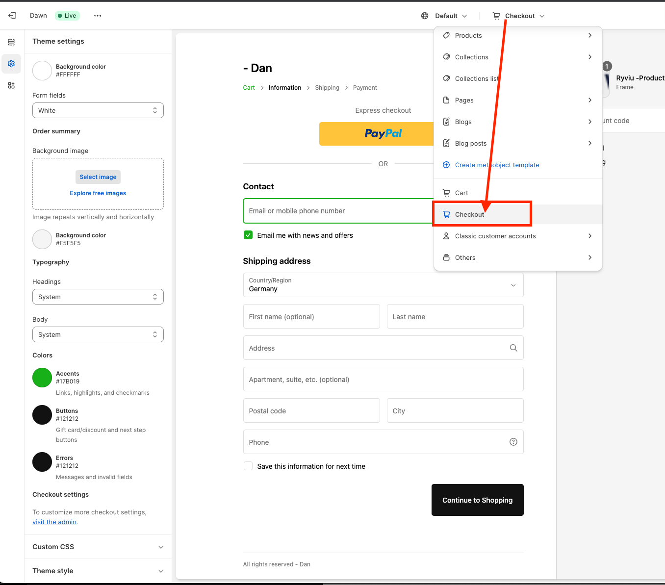Image resolution: width=665 pixels, height=585 pixels.
Task: Open the three-dot more actions menu
Action: click(98, 16)
